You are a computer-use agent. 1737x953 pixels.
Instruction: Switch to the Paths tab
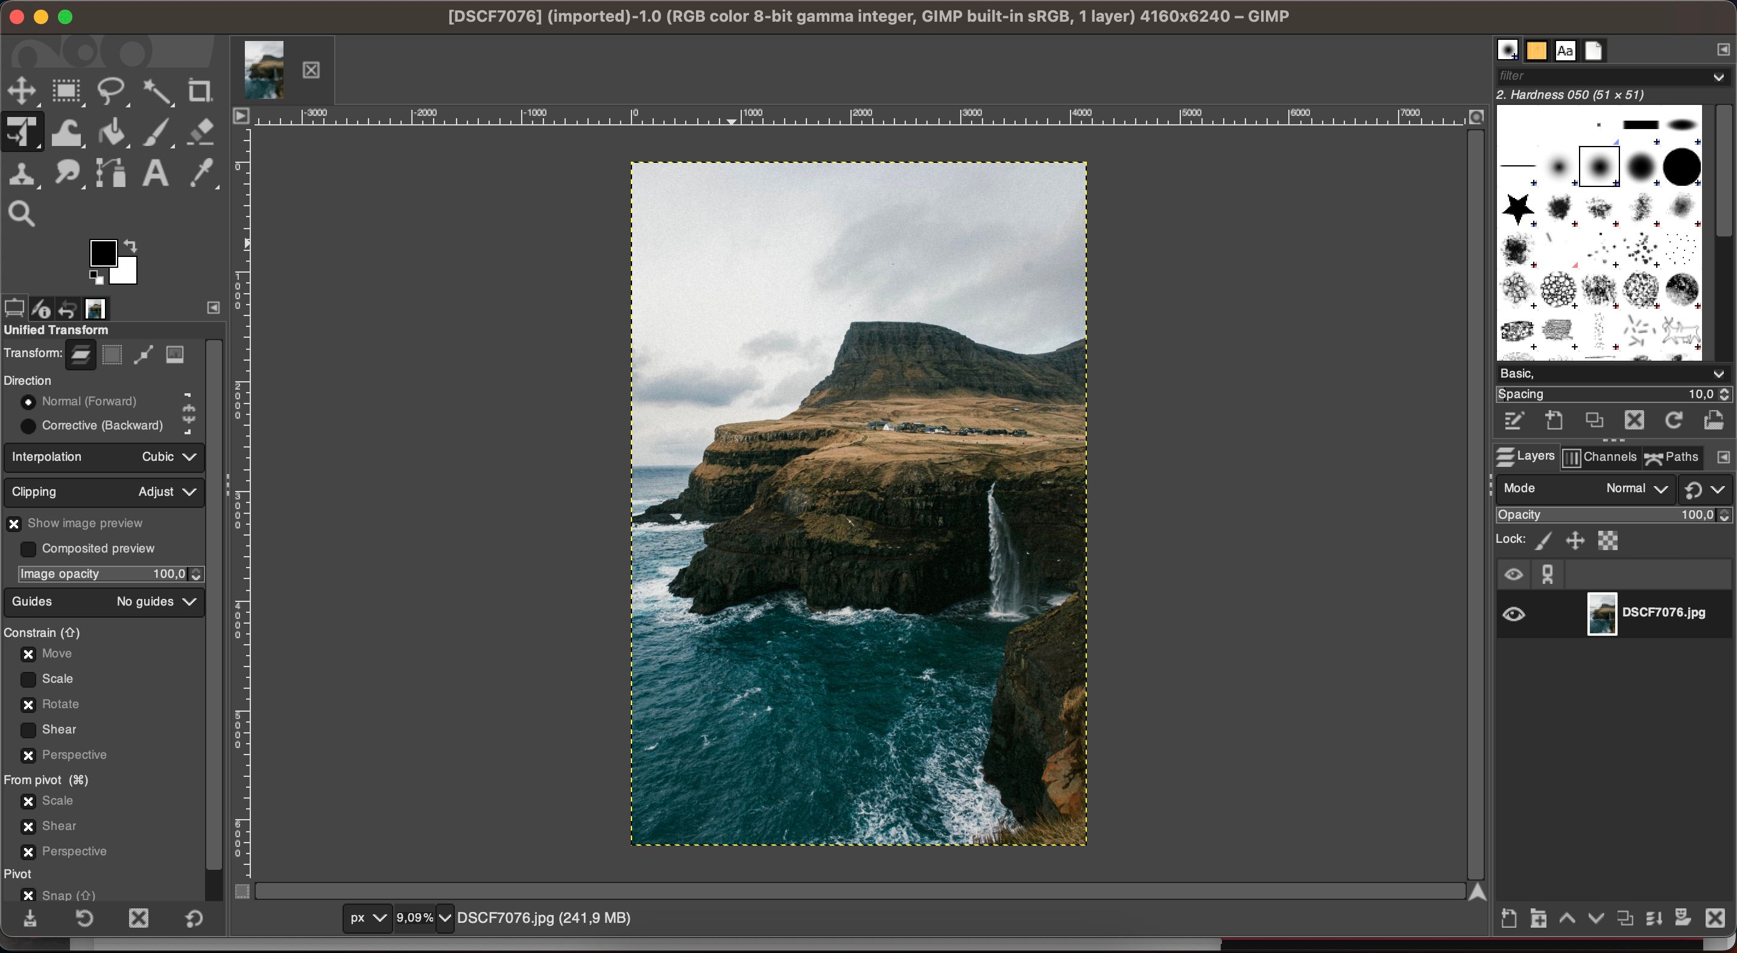[1677, 455]
